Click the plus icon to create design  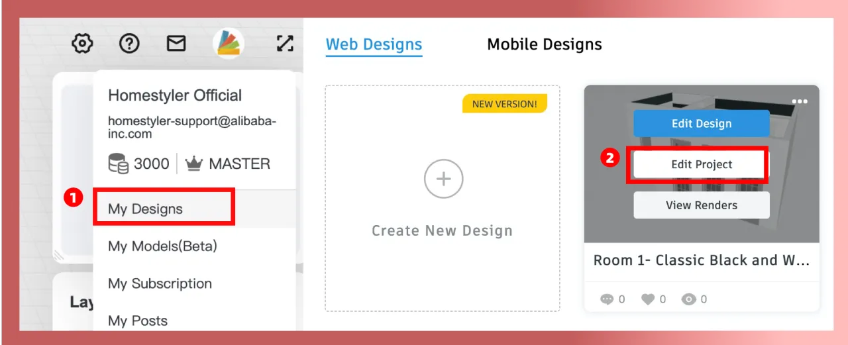pyautogui.click(x=443, y=179)
